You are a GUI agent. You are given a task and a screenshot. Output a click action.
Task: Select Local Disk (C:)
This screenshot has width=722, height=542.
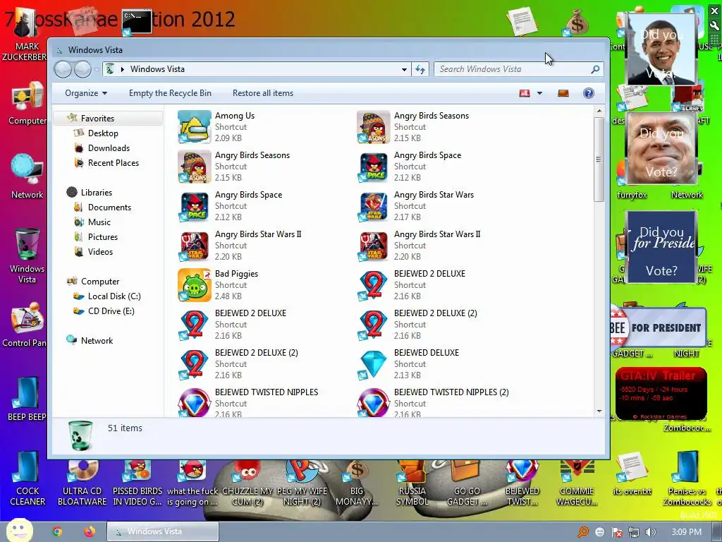[114, 296]
